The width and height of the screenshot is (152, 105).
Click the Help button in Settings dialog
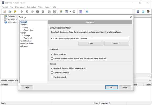(27, 87)
